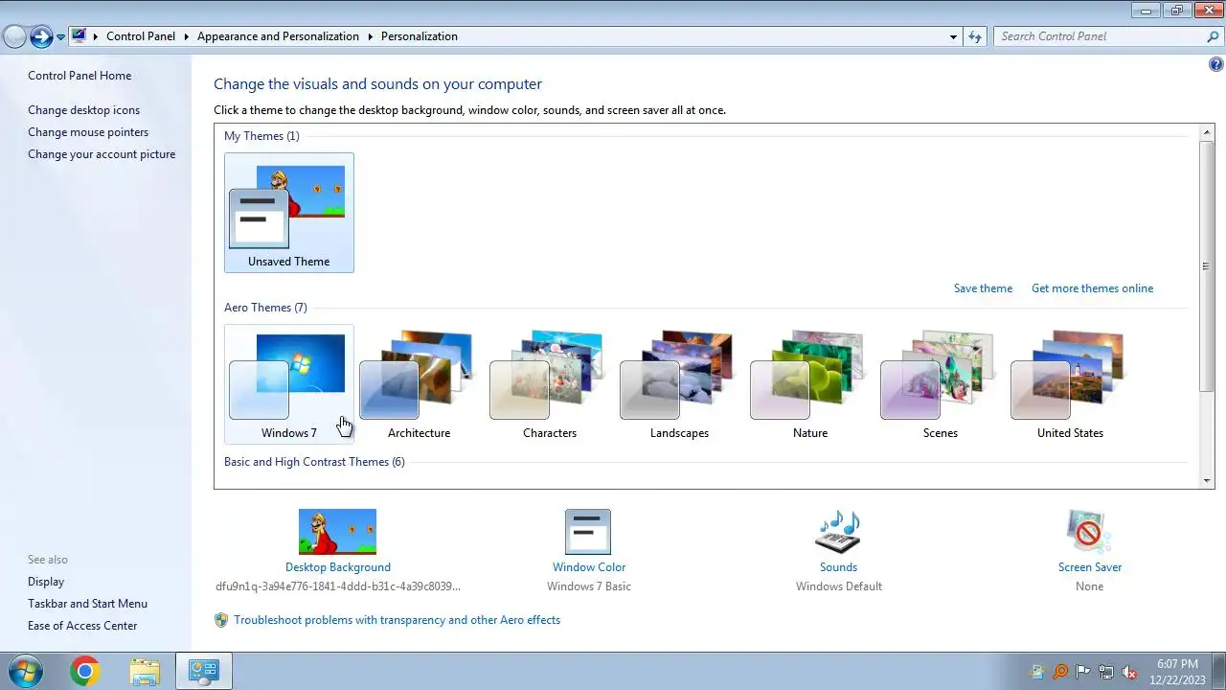Screen dimensions: 1226x690
Task: Open the recent pages dropdown arrow
Action: [60, 37]
